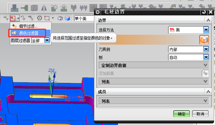Click the 刀具侧 label

pyautogui.click(x=104, y=49)
